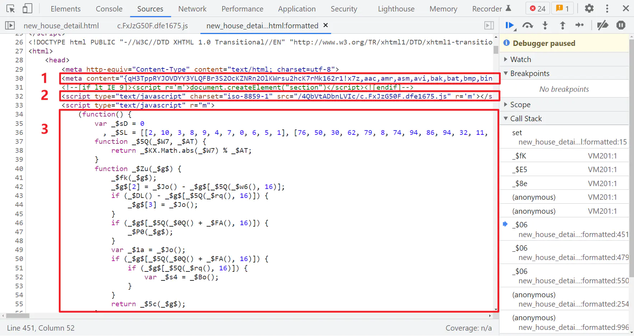Close the new_house_detail formatted tab

click(326, 25)
